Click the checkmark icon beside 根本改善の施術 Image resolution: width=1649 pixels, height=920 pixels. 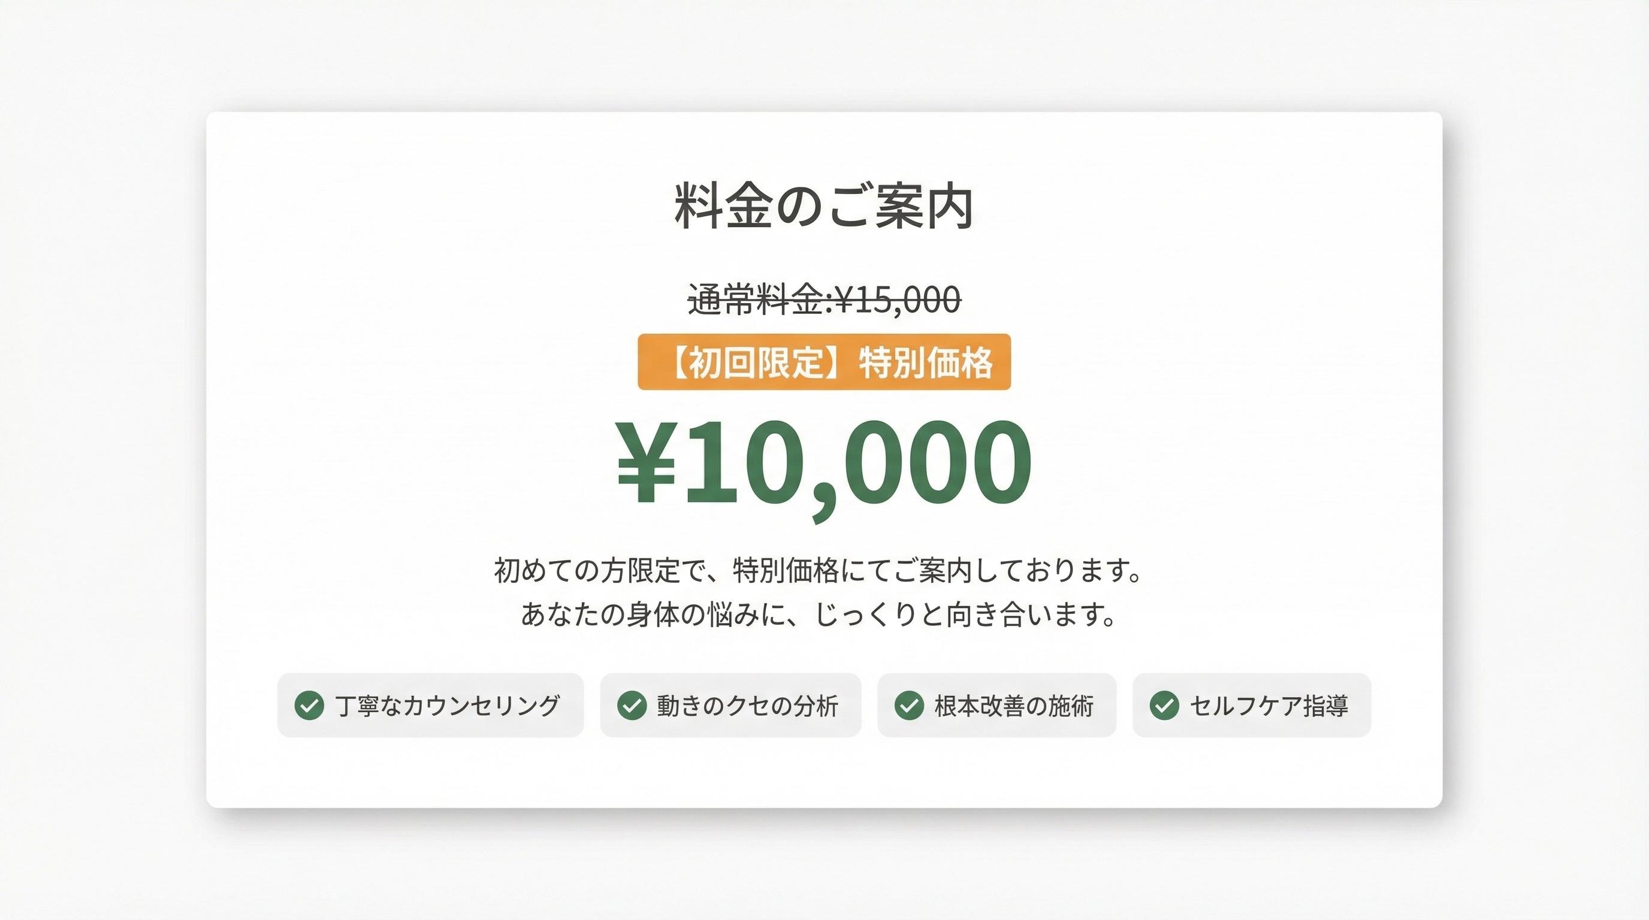pyautogui.click(x=908, y=706)
